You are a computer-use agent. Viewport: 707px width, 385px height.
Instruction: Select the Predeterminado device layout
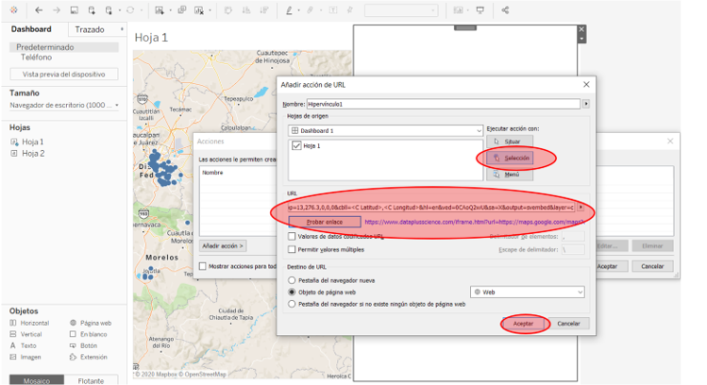point(64,47)
